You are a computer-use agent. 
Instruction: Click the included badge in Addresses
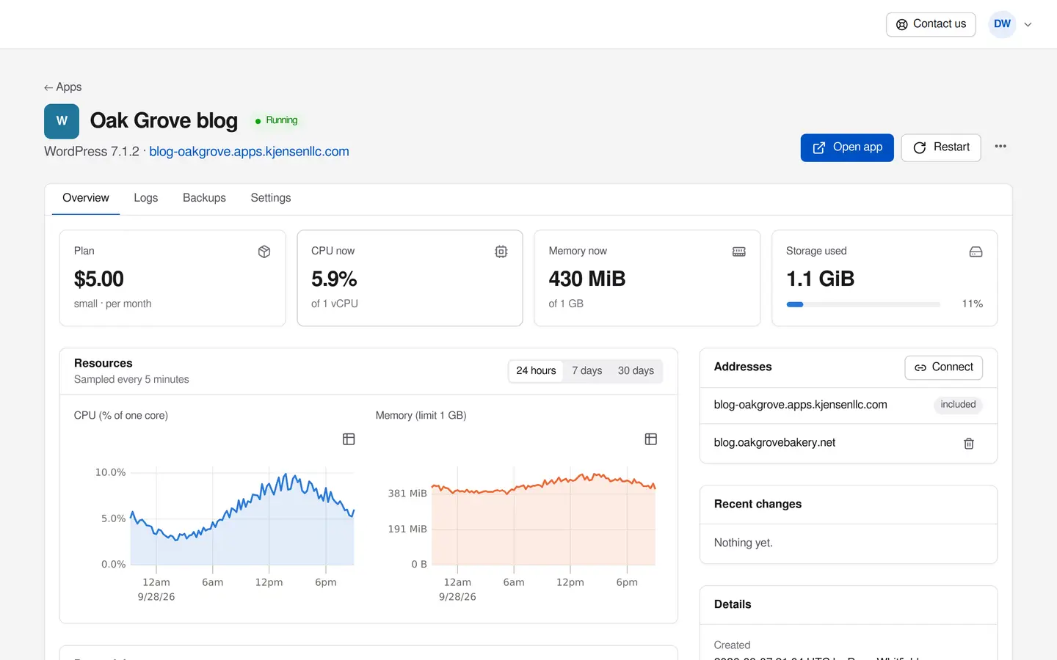click(x=958, y=405)
